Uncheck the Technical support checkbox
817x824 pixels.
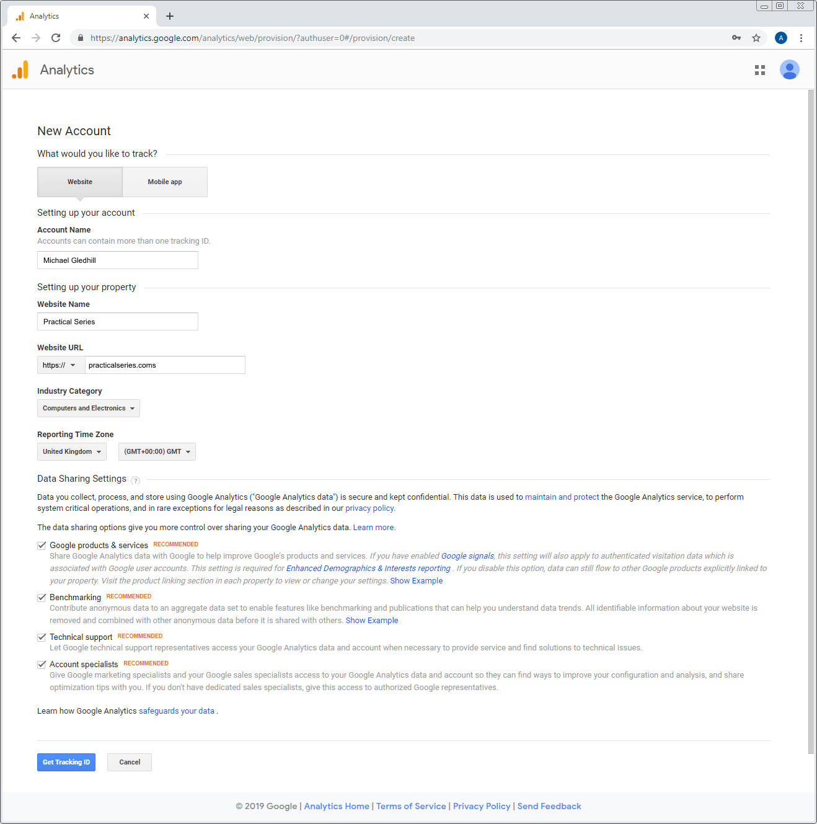42,637
